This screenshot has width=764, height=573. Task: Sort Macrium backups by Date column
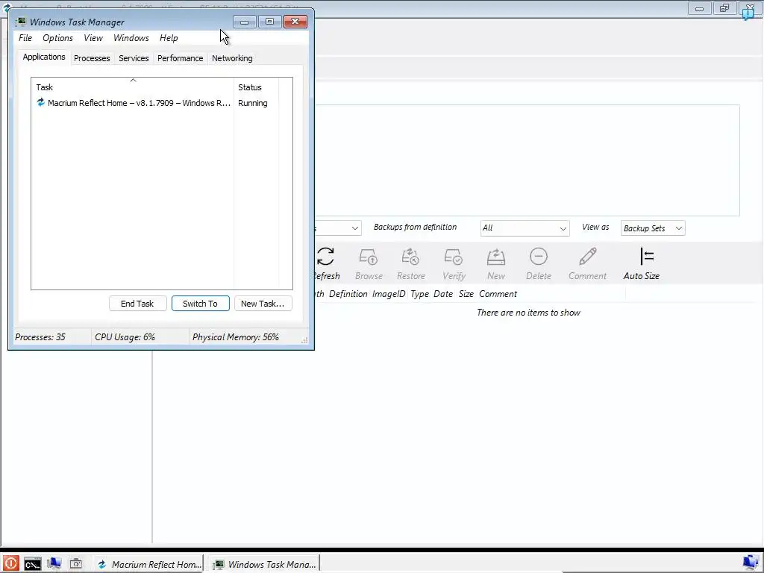pos(443,294)
